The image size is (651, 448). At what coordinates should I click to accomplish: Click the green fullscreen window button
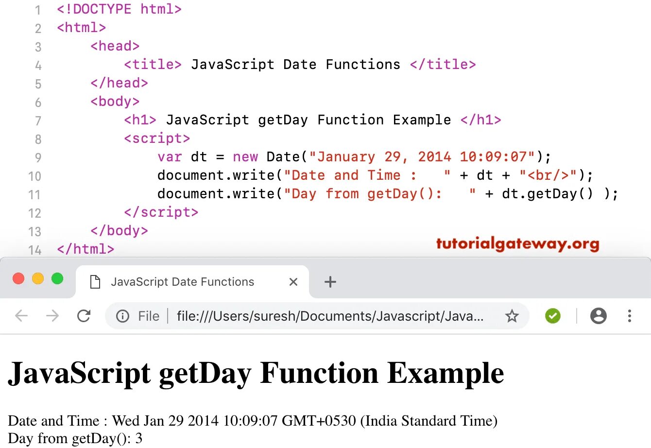pyautogui.click(x=57, y=278)
